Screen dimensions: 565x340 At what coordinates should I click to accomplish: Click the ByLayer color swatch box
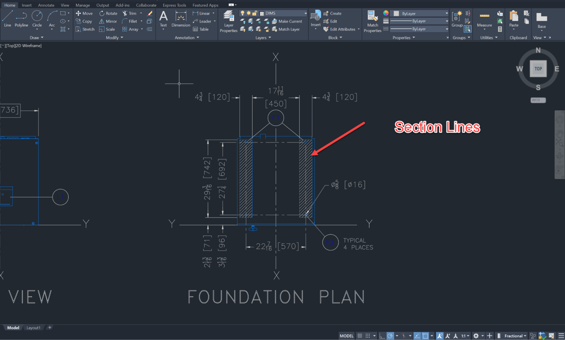tap(396, 13)
